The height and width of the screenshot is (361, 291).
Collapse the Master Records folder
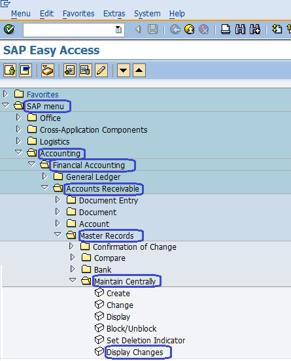[x=58, y=235]
